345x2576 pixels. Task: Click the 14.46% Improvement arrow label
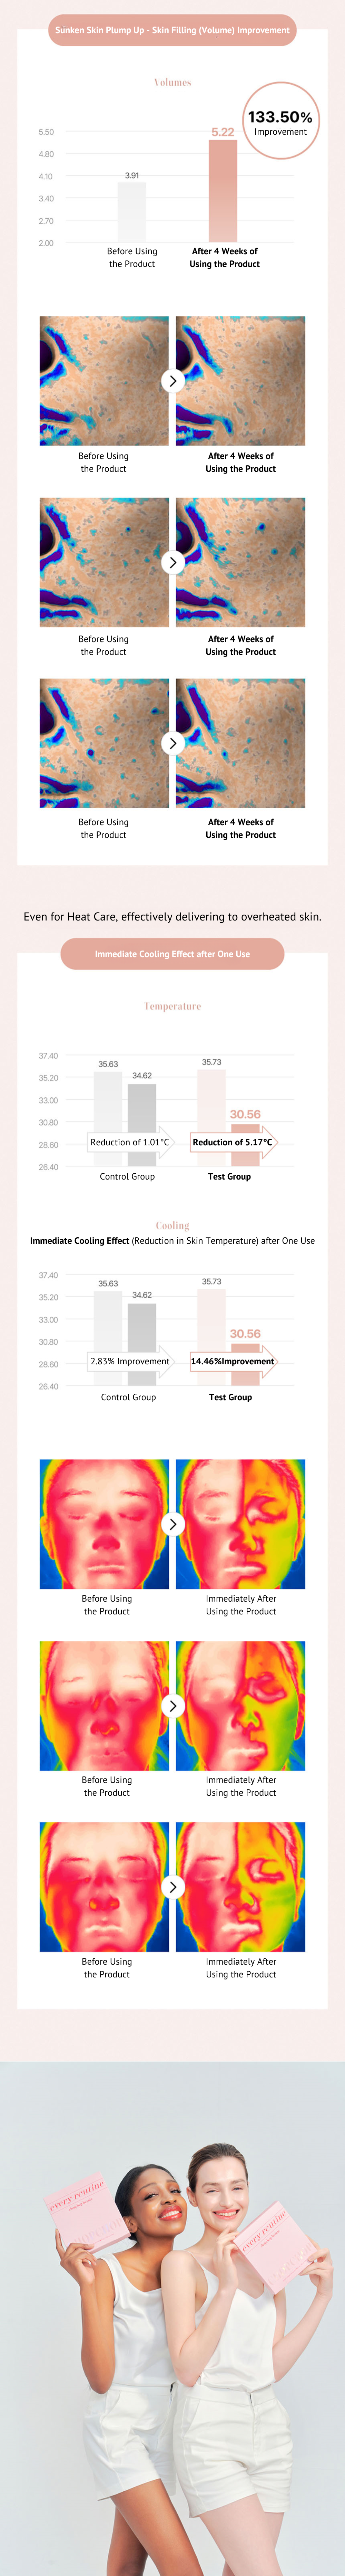click(232, 1361)
